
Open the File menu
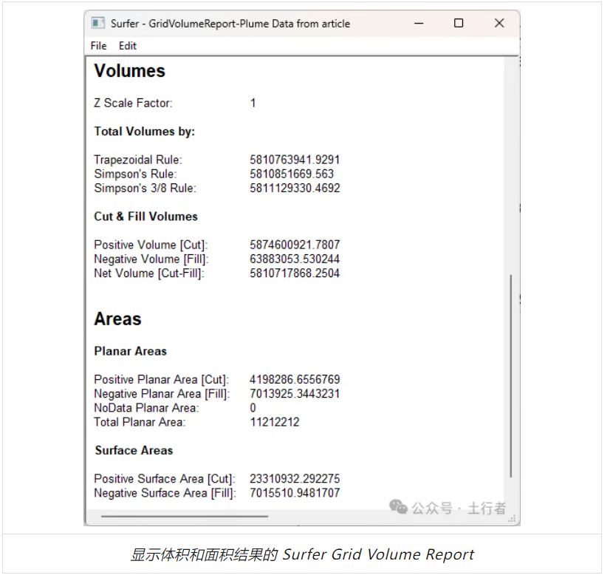coord(98,46)
